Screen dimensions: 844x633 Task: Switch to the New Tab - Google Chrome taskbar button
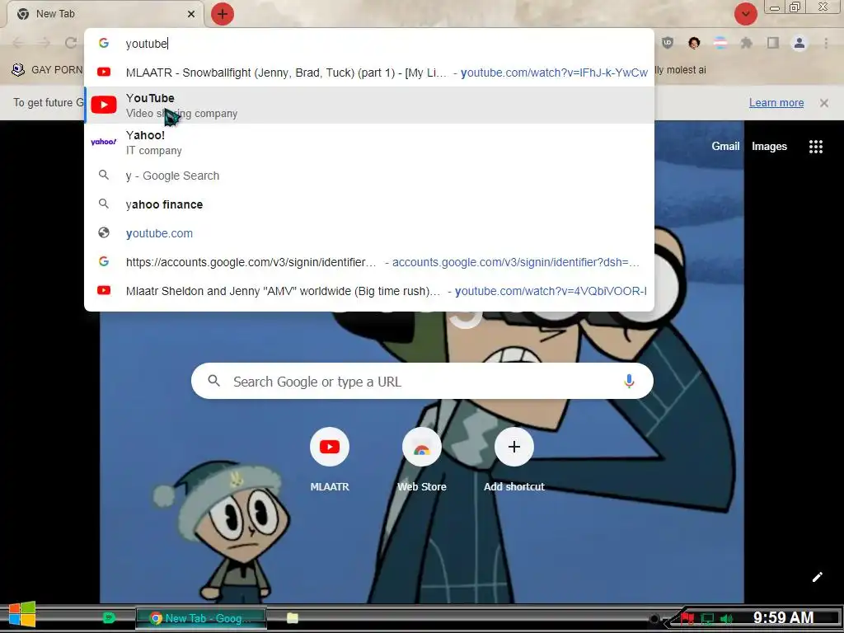201,618
